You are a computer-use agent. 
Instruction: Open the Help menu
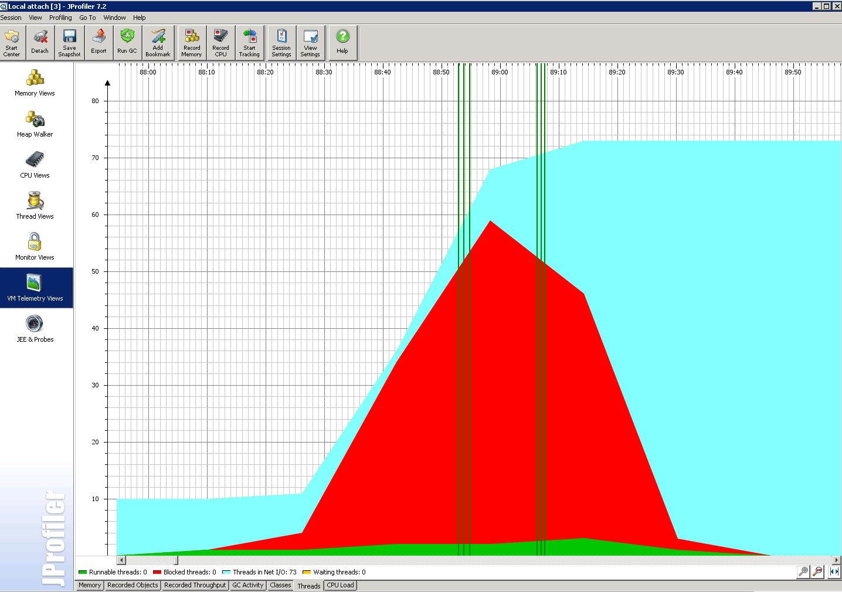pyautogui.click(x=139, y=18)
